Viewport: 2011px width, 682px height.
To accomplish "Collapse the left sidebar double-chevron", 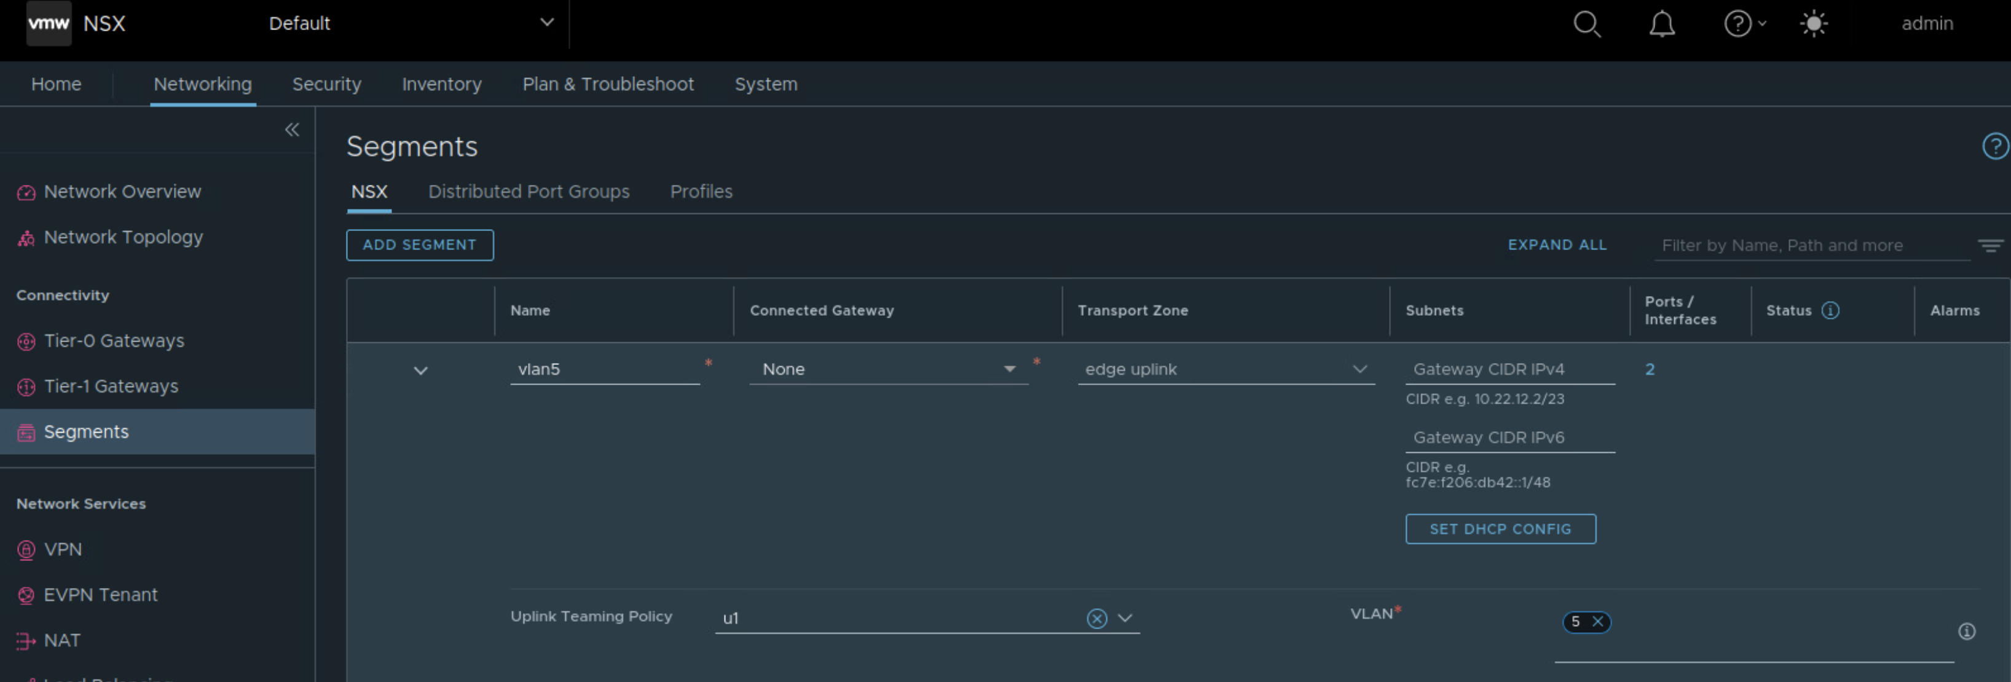I will 292,130.
